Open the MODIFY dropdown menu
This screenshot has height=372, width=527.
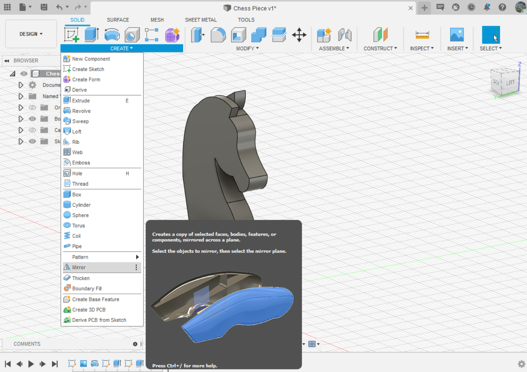[x=248, y=48]
